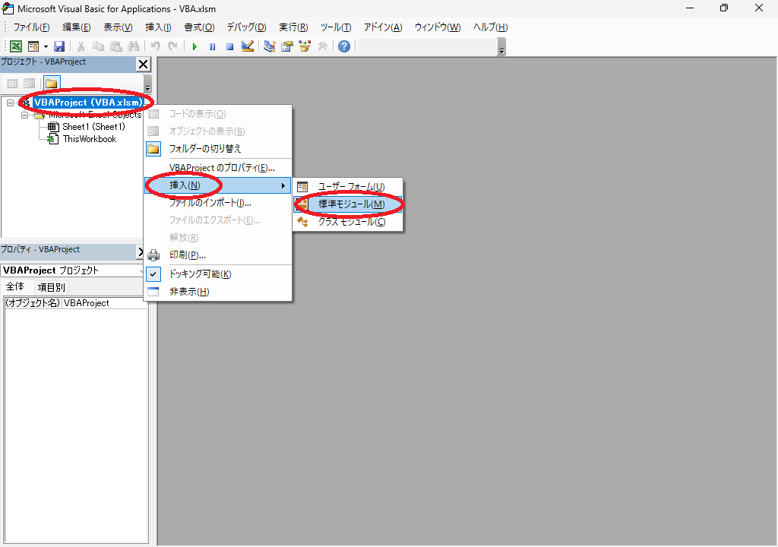Select Sheet1 (Sheet1) in project tree

point(93,127)
